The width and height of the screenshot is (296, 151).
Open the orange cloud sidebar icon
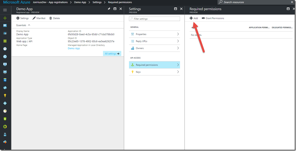pos(5,142)
